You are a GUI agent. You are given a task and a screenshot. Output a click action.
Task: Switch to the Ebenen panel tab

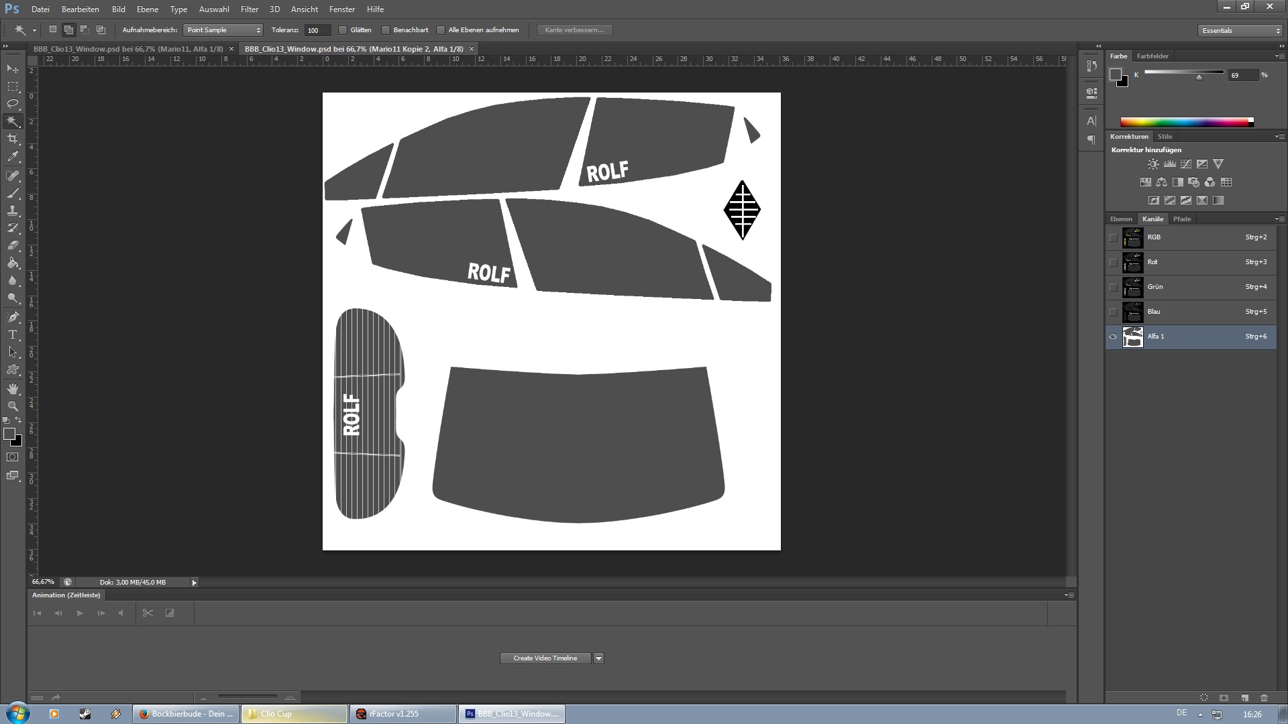(x=1121, y=219)
